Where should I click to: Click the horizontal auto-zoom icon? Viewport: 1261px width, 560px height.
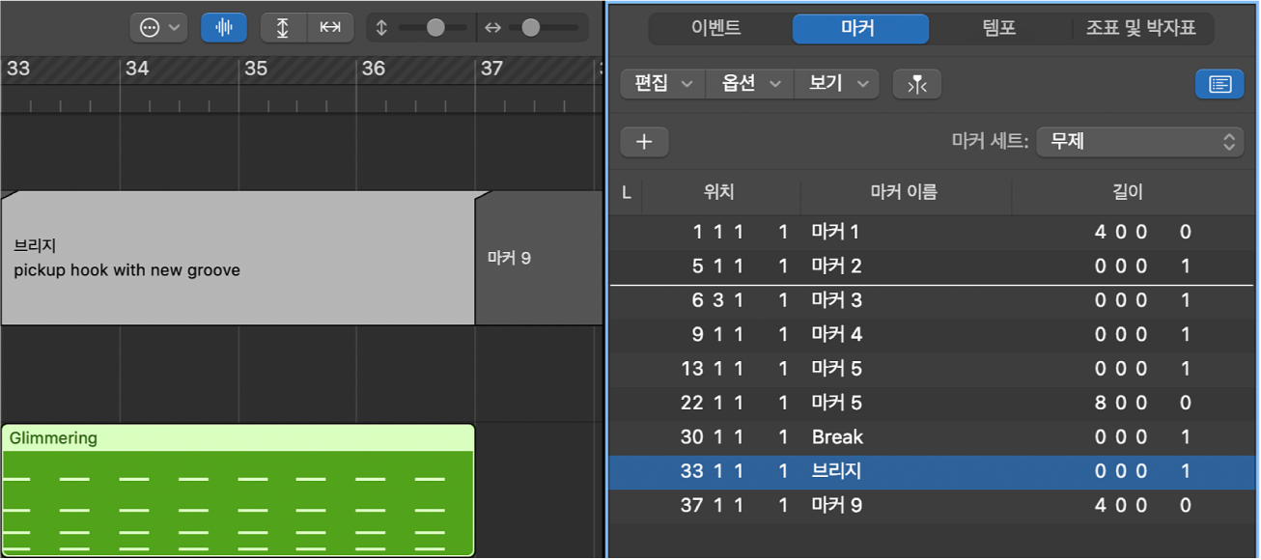[x=330, y=27]
